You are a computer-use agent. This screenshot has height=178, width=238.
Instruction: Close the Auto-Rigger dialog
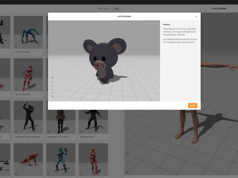(x=196, y=17)
